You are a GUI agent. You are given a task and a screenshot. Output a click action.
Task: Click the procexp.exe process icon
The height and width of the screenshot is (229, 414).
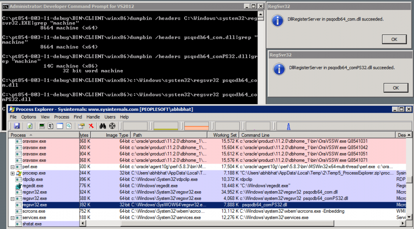coord(19,173)
